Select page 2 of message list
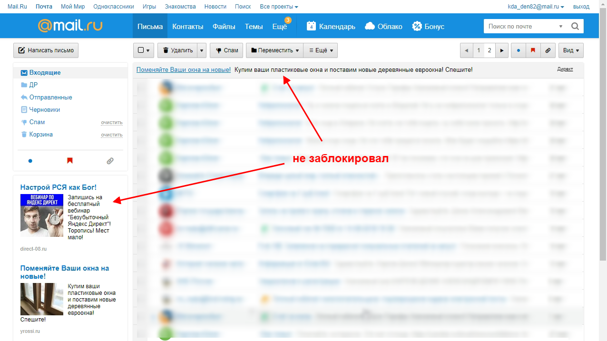The image size is (607, 341). 490,50
